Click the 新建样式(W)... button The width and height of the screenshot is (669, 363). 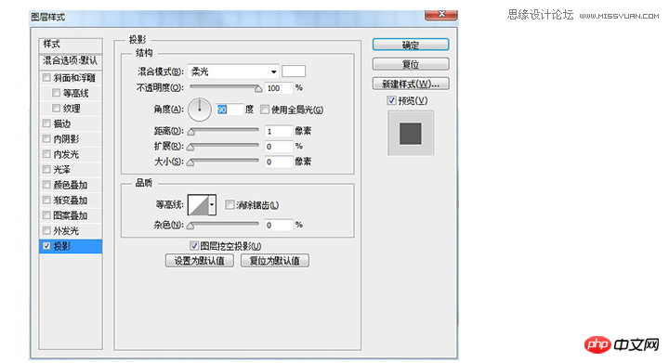[411, 84]
